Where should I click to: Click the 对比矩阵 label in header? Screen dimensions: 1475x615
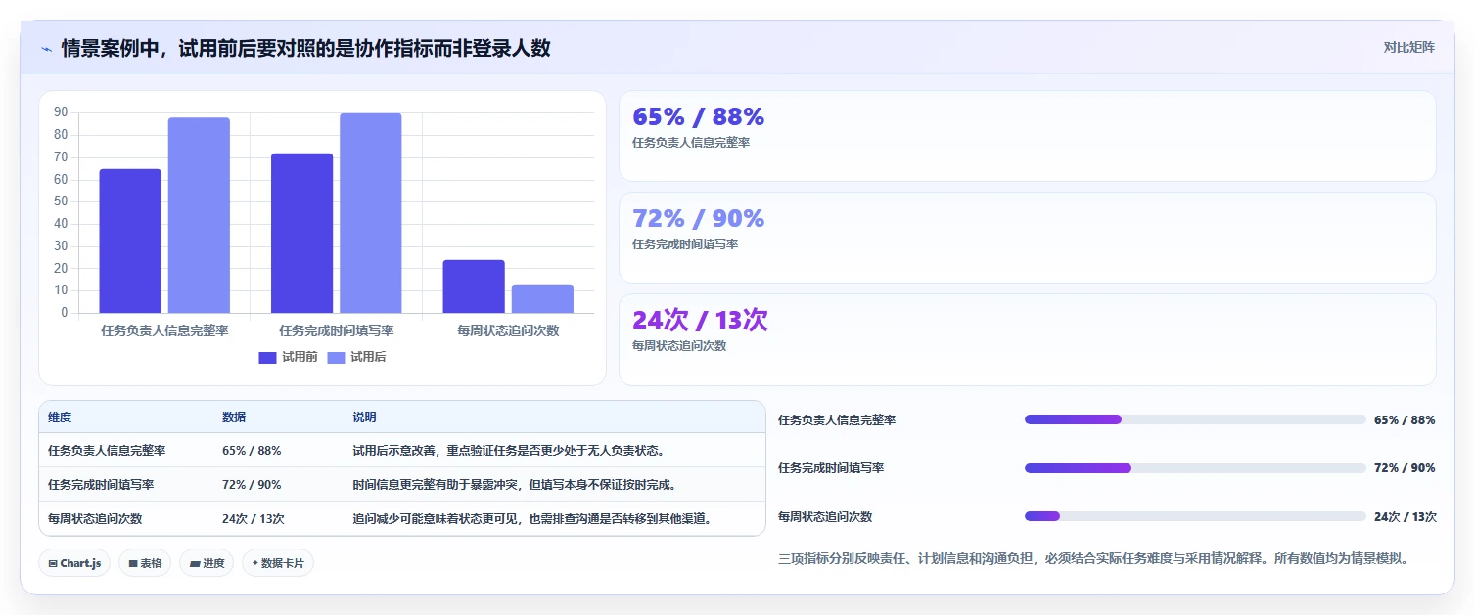[x=1409, y=48]
